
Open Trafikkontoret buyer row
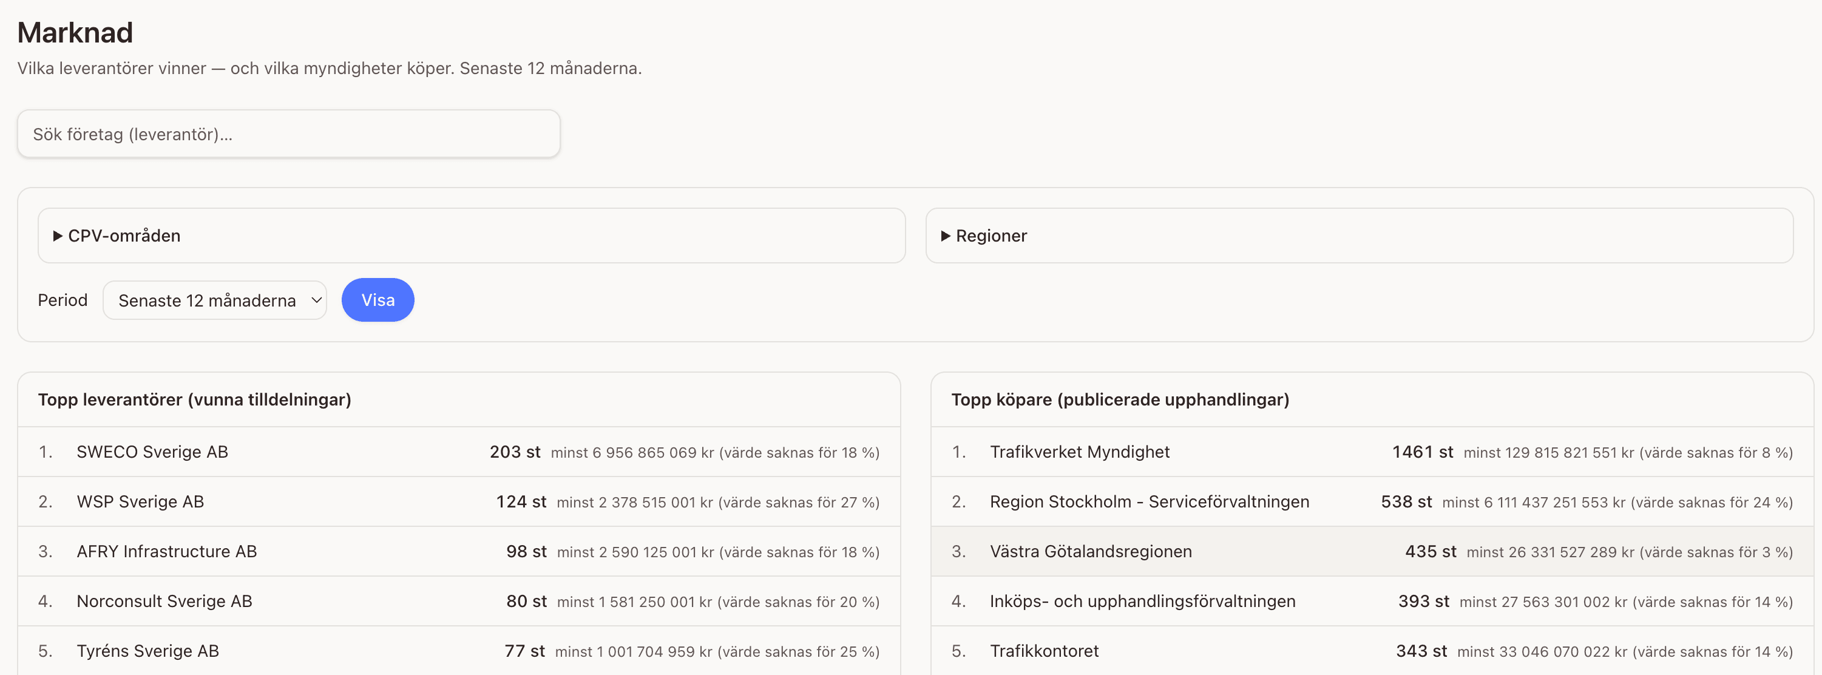click(1372, 650)
